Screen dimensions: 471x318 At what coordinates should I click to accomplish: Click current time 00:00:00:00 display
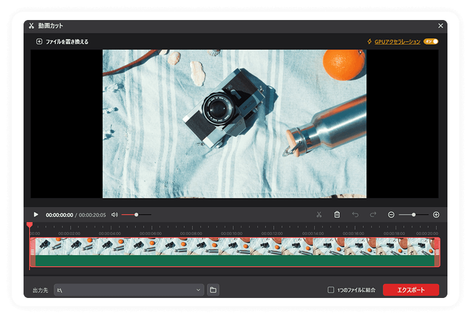59,215
